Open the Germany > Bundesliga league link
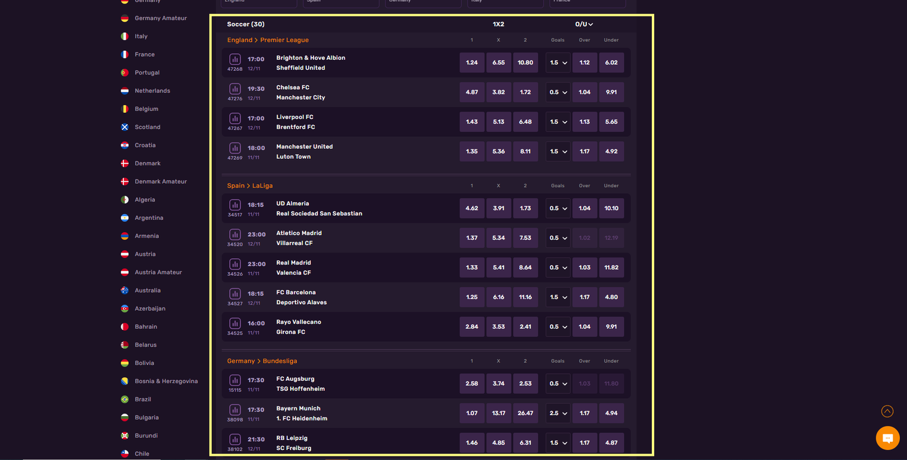The height and width of the screenshot is (460, 907). (262, 361)
